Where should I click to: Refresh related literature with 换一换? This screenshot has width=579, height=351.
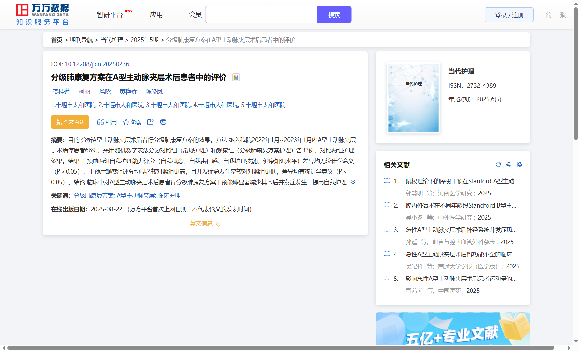click(509, 165)
